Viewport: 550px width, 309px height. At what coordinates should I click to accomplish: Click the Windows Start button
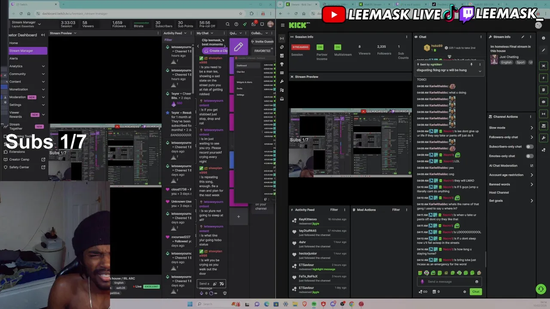point(189,304)
